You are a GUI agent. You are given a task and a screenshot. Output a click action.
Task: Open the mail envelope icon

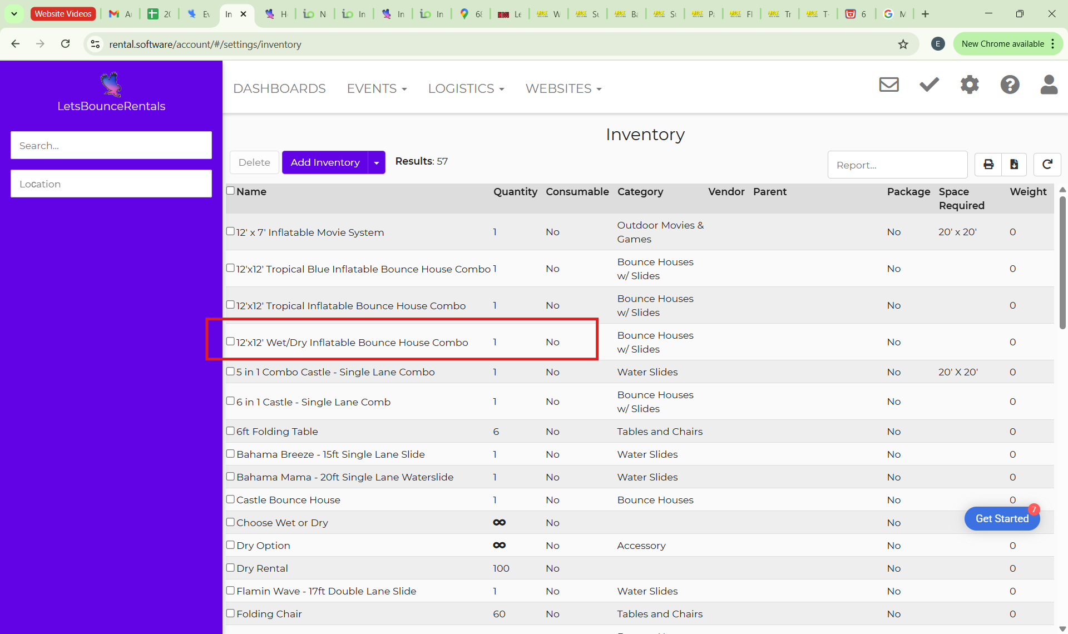889,85
